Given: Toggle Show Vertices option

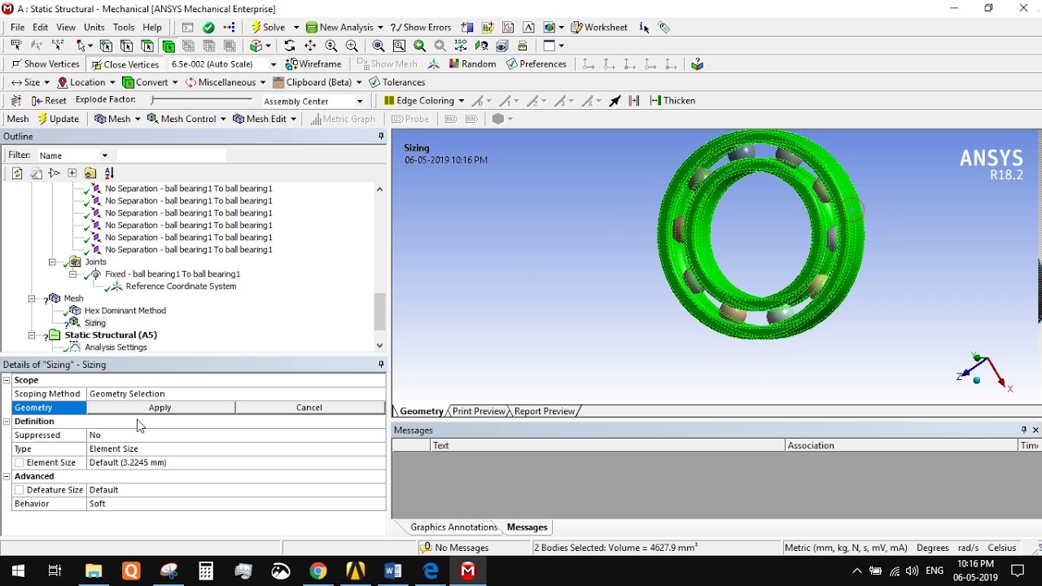Looking at the screenshot, I should click(x=45, y=63).
